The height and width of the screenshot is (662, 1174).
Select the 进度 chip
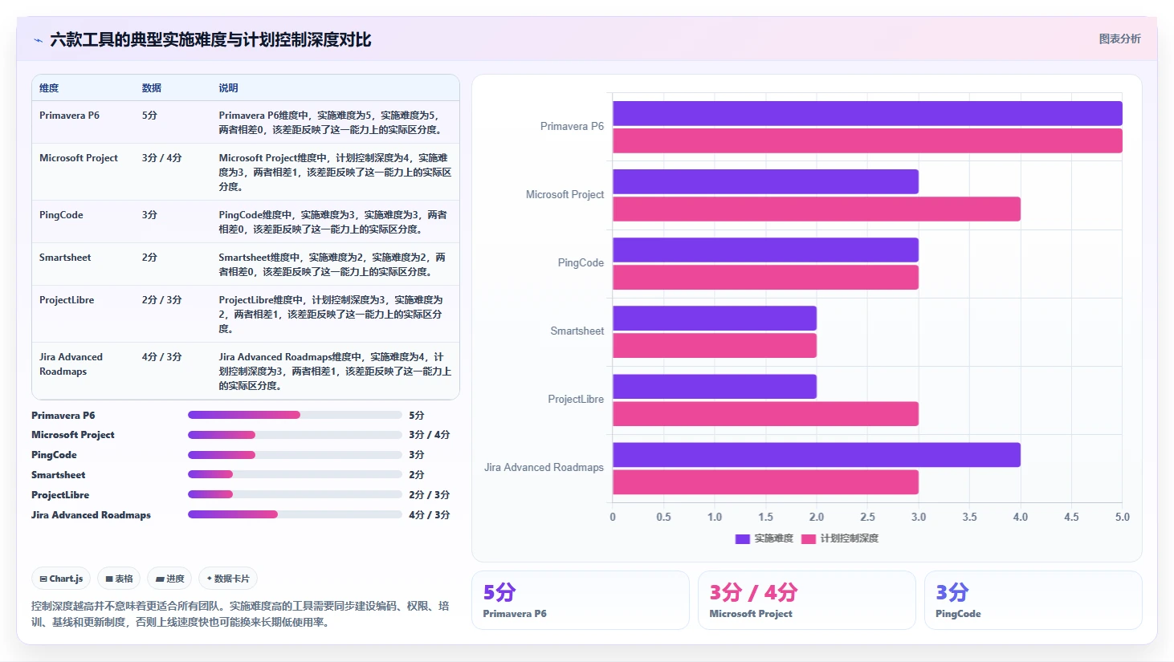169,579
